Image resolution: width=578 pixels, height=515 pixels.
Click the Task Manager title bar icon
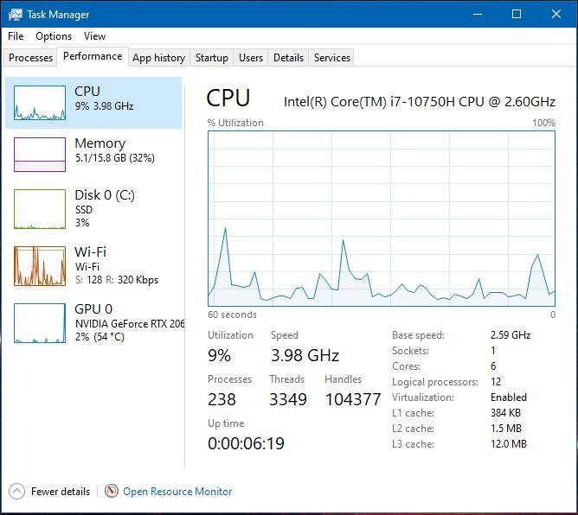coord(15,14)
